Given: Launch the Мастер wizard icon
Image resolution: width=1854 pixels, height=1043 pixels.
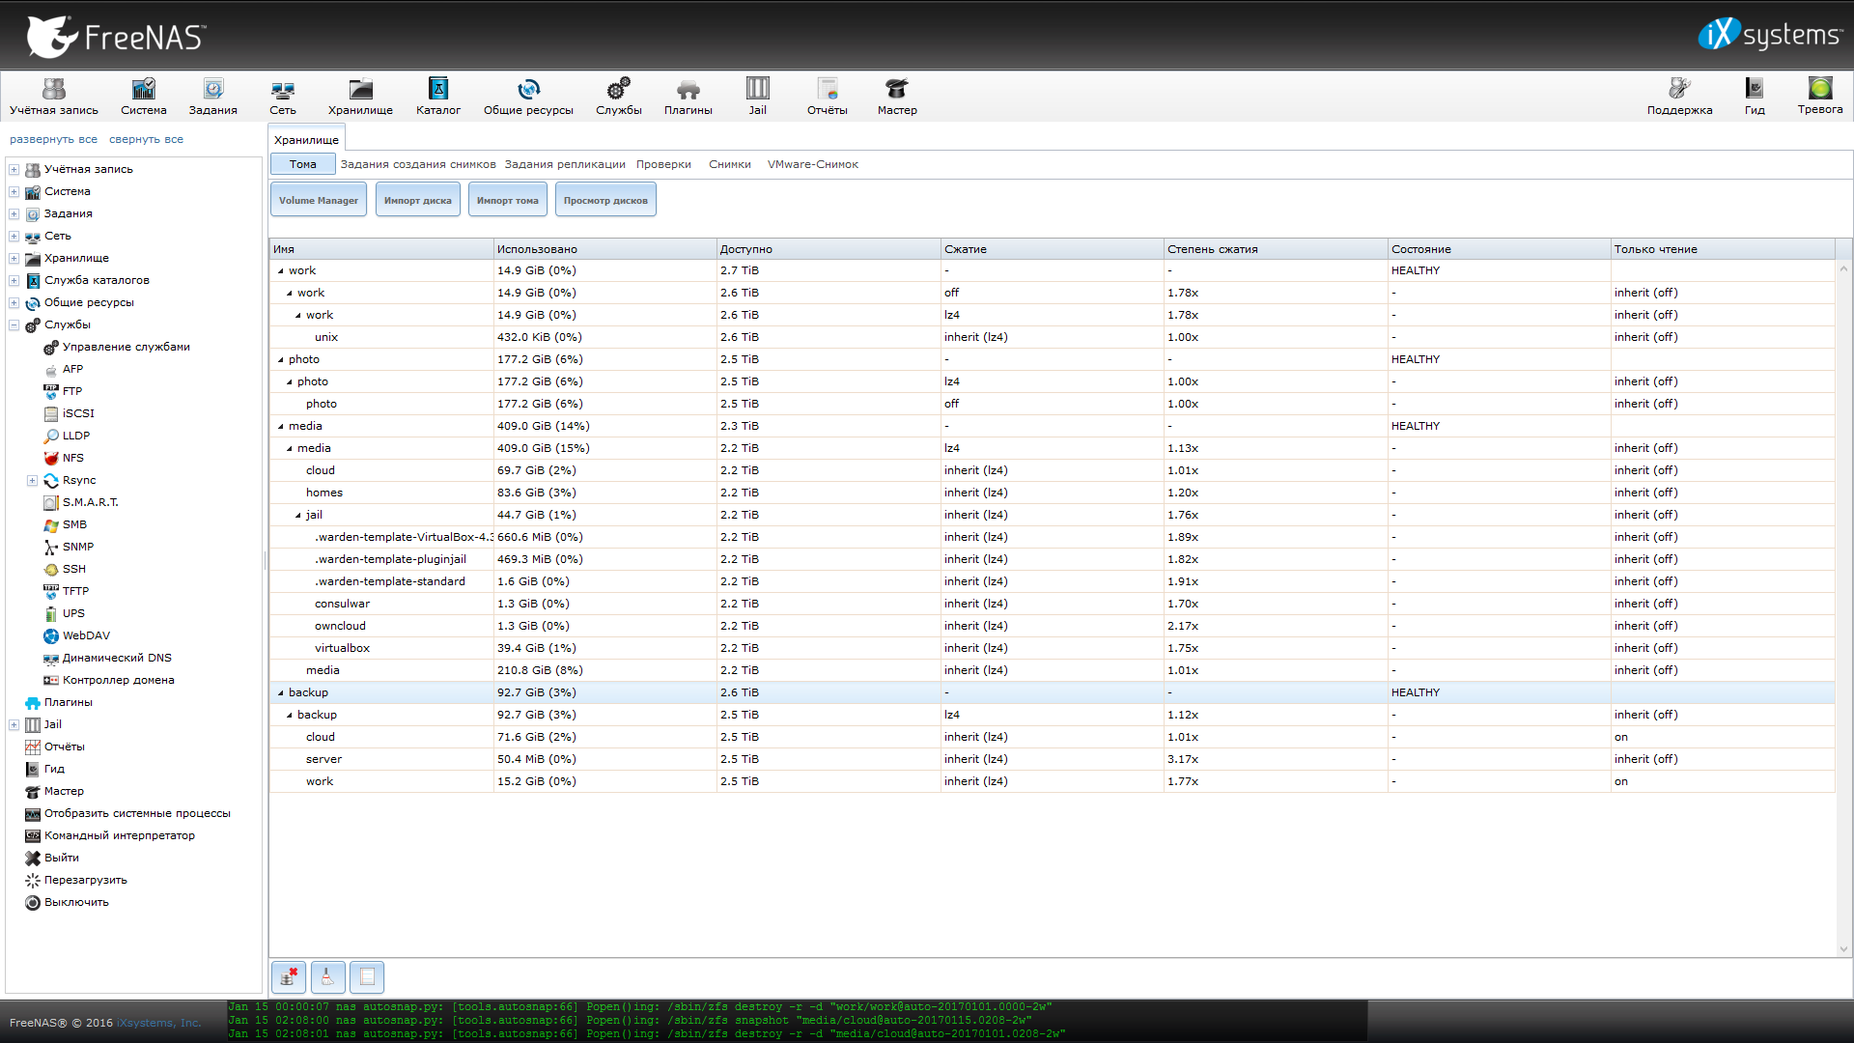Looking at the screenshot, I should (x=897, y=97).
